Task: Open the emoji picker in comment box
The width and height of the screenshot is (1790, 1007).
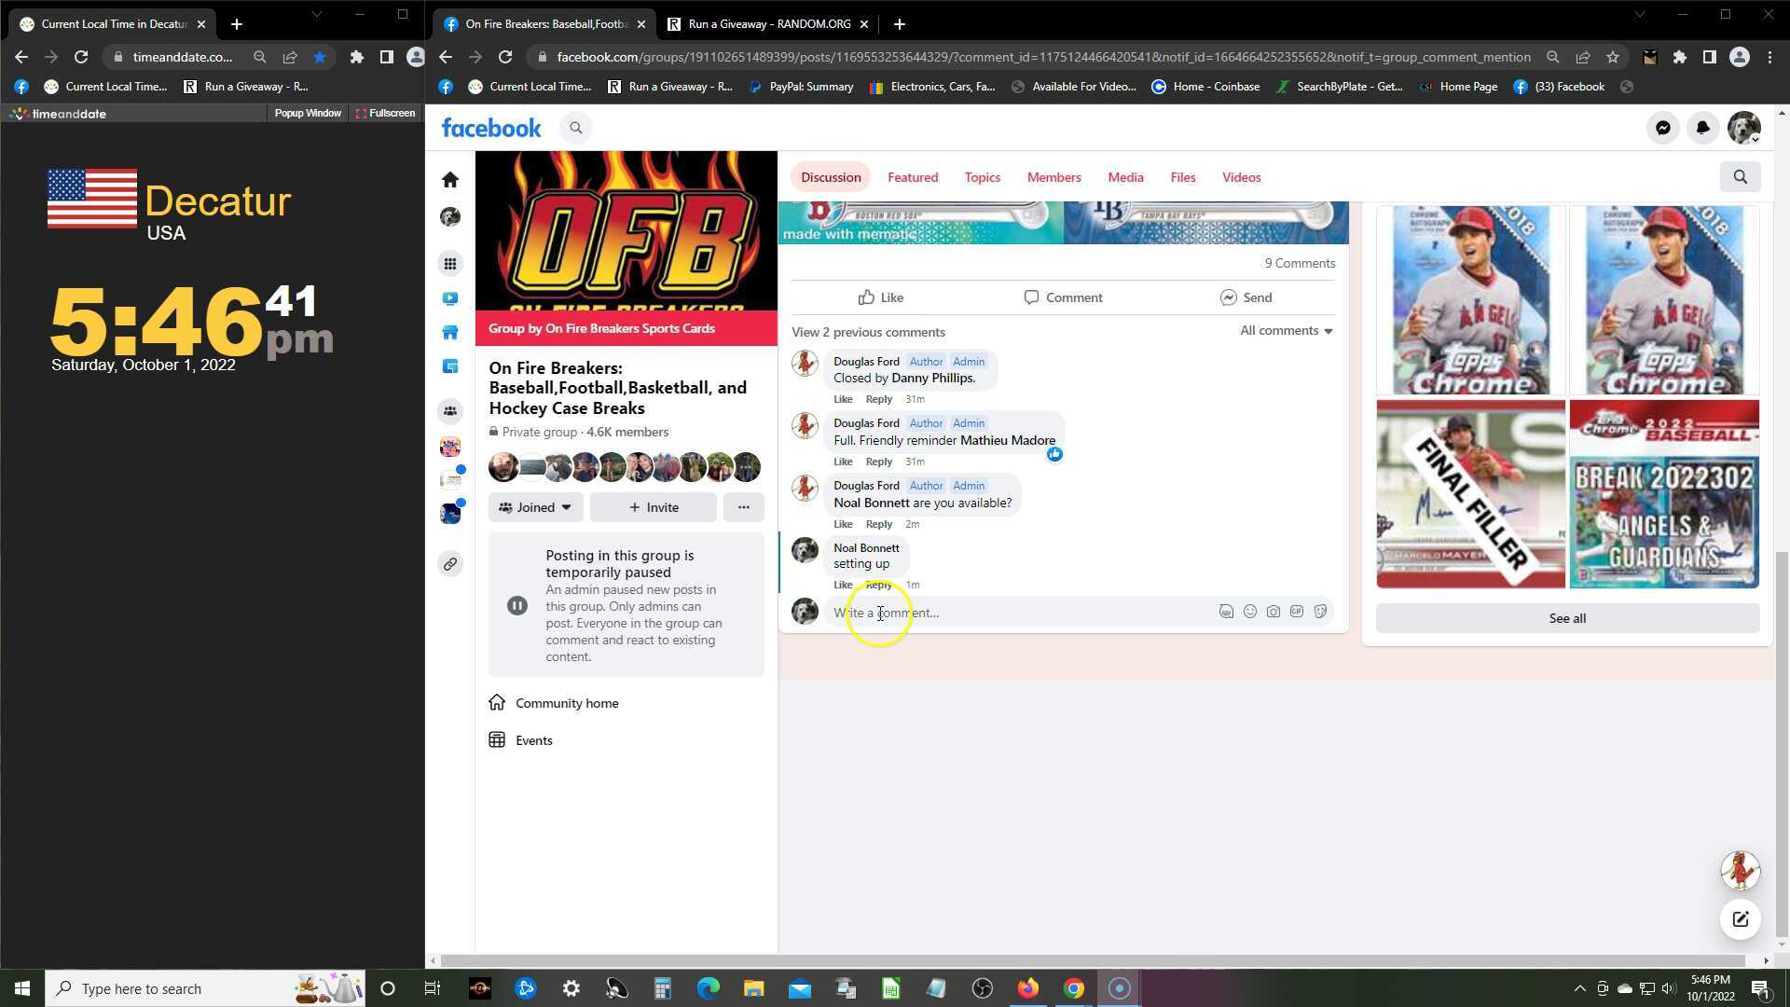Action: [1249, 612]
